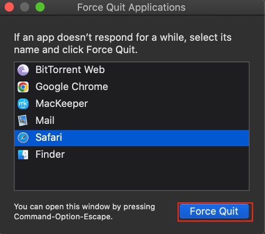Click the Mail stamp icon
The height and width of the screenshot is (234, 265).
tap(23, 121)
